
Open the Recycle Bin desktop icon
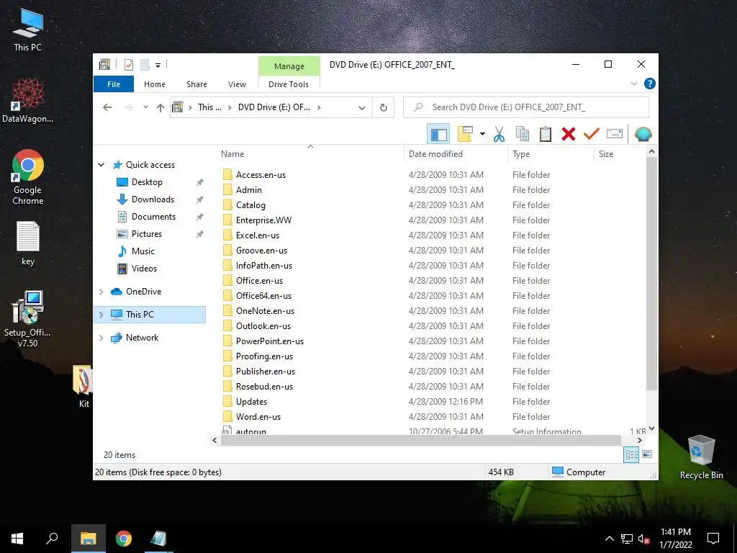click(701, 457)
